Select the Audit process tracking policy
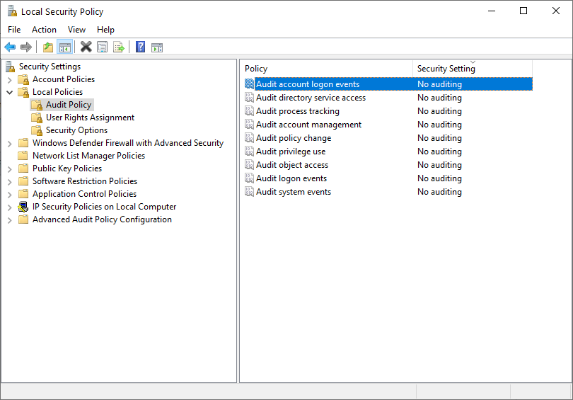573x400 pixels. point(388,111)
